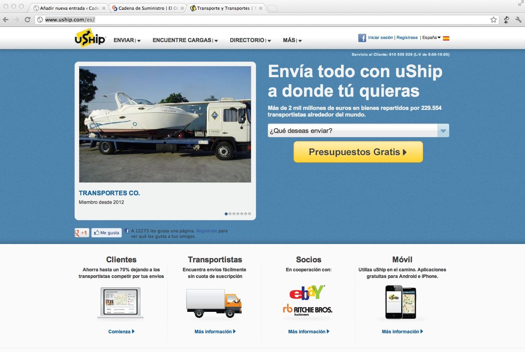Click the Presupuestos Gratis button

pos(358,152)
